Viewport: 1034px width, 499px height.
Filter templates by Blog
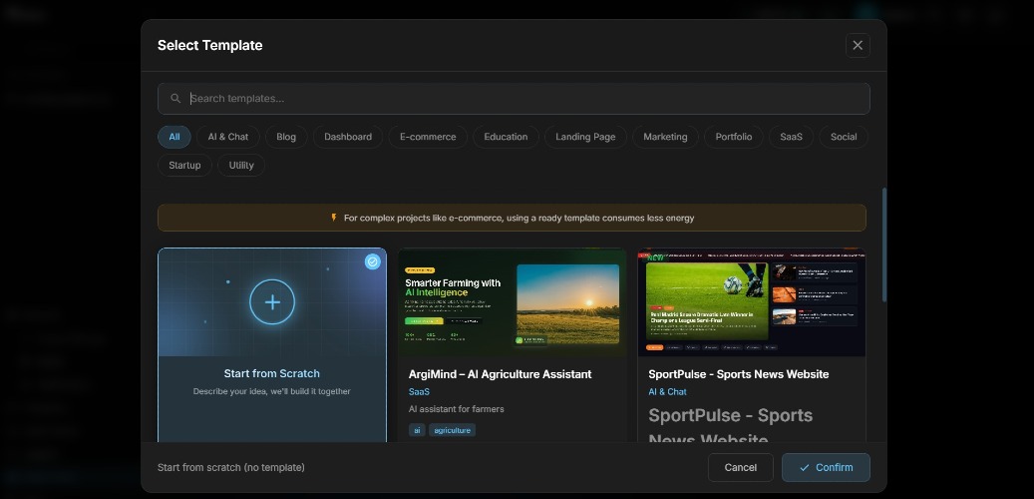point(286,137)
